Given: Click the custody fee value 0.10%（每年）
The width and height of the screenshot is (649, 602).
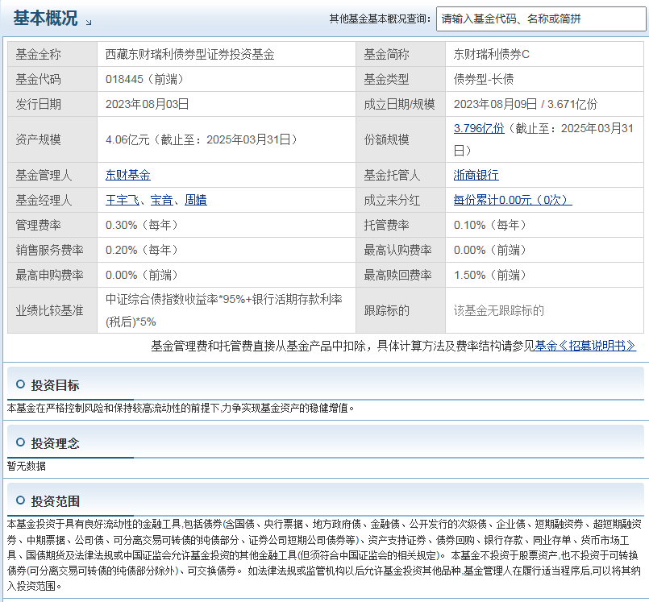Looking at the screenshot, I should tap(490, 225).
